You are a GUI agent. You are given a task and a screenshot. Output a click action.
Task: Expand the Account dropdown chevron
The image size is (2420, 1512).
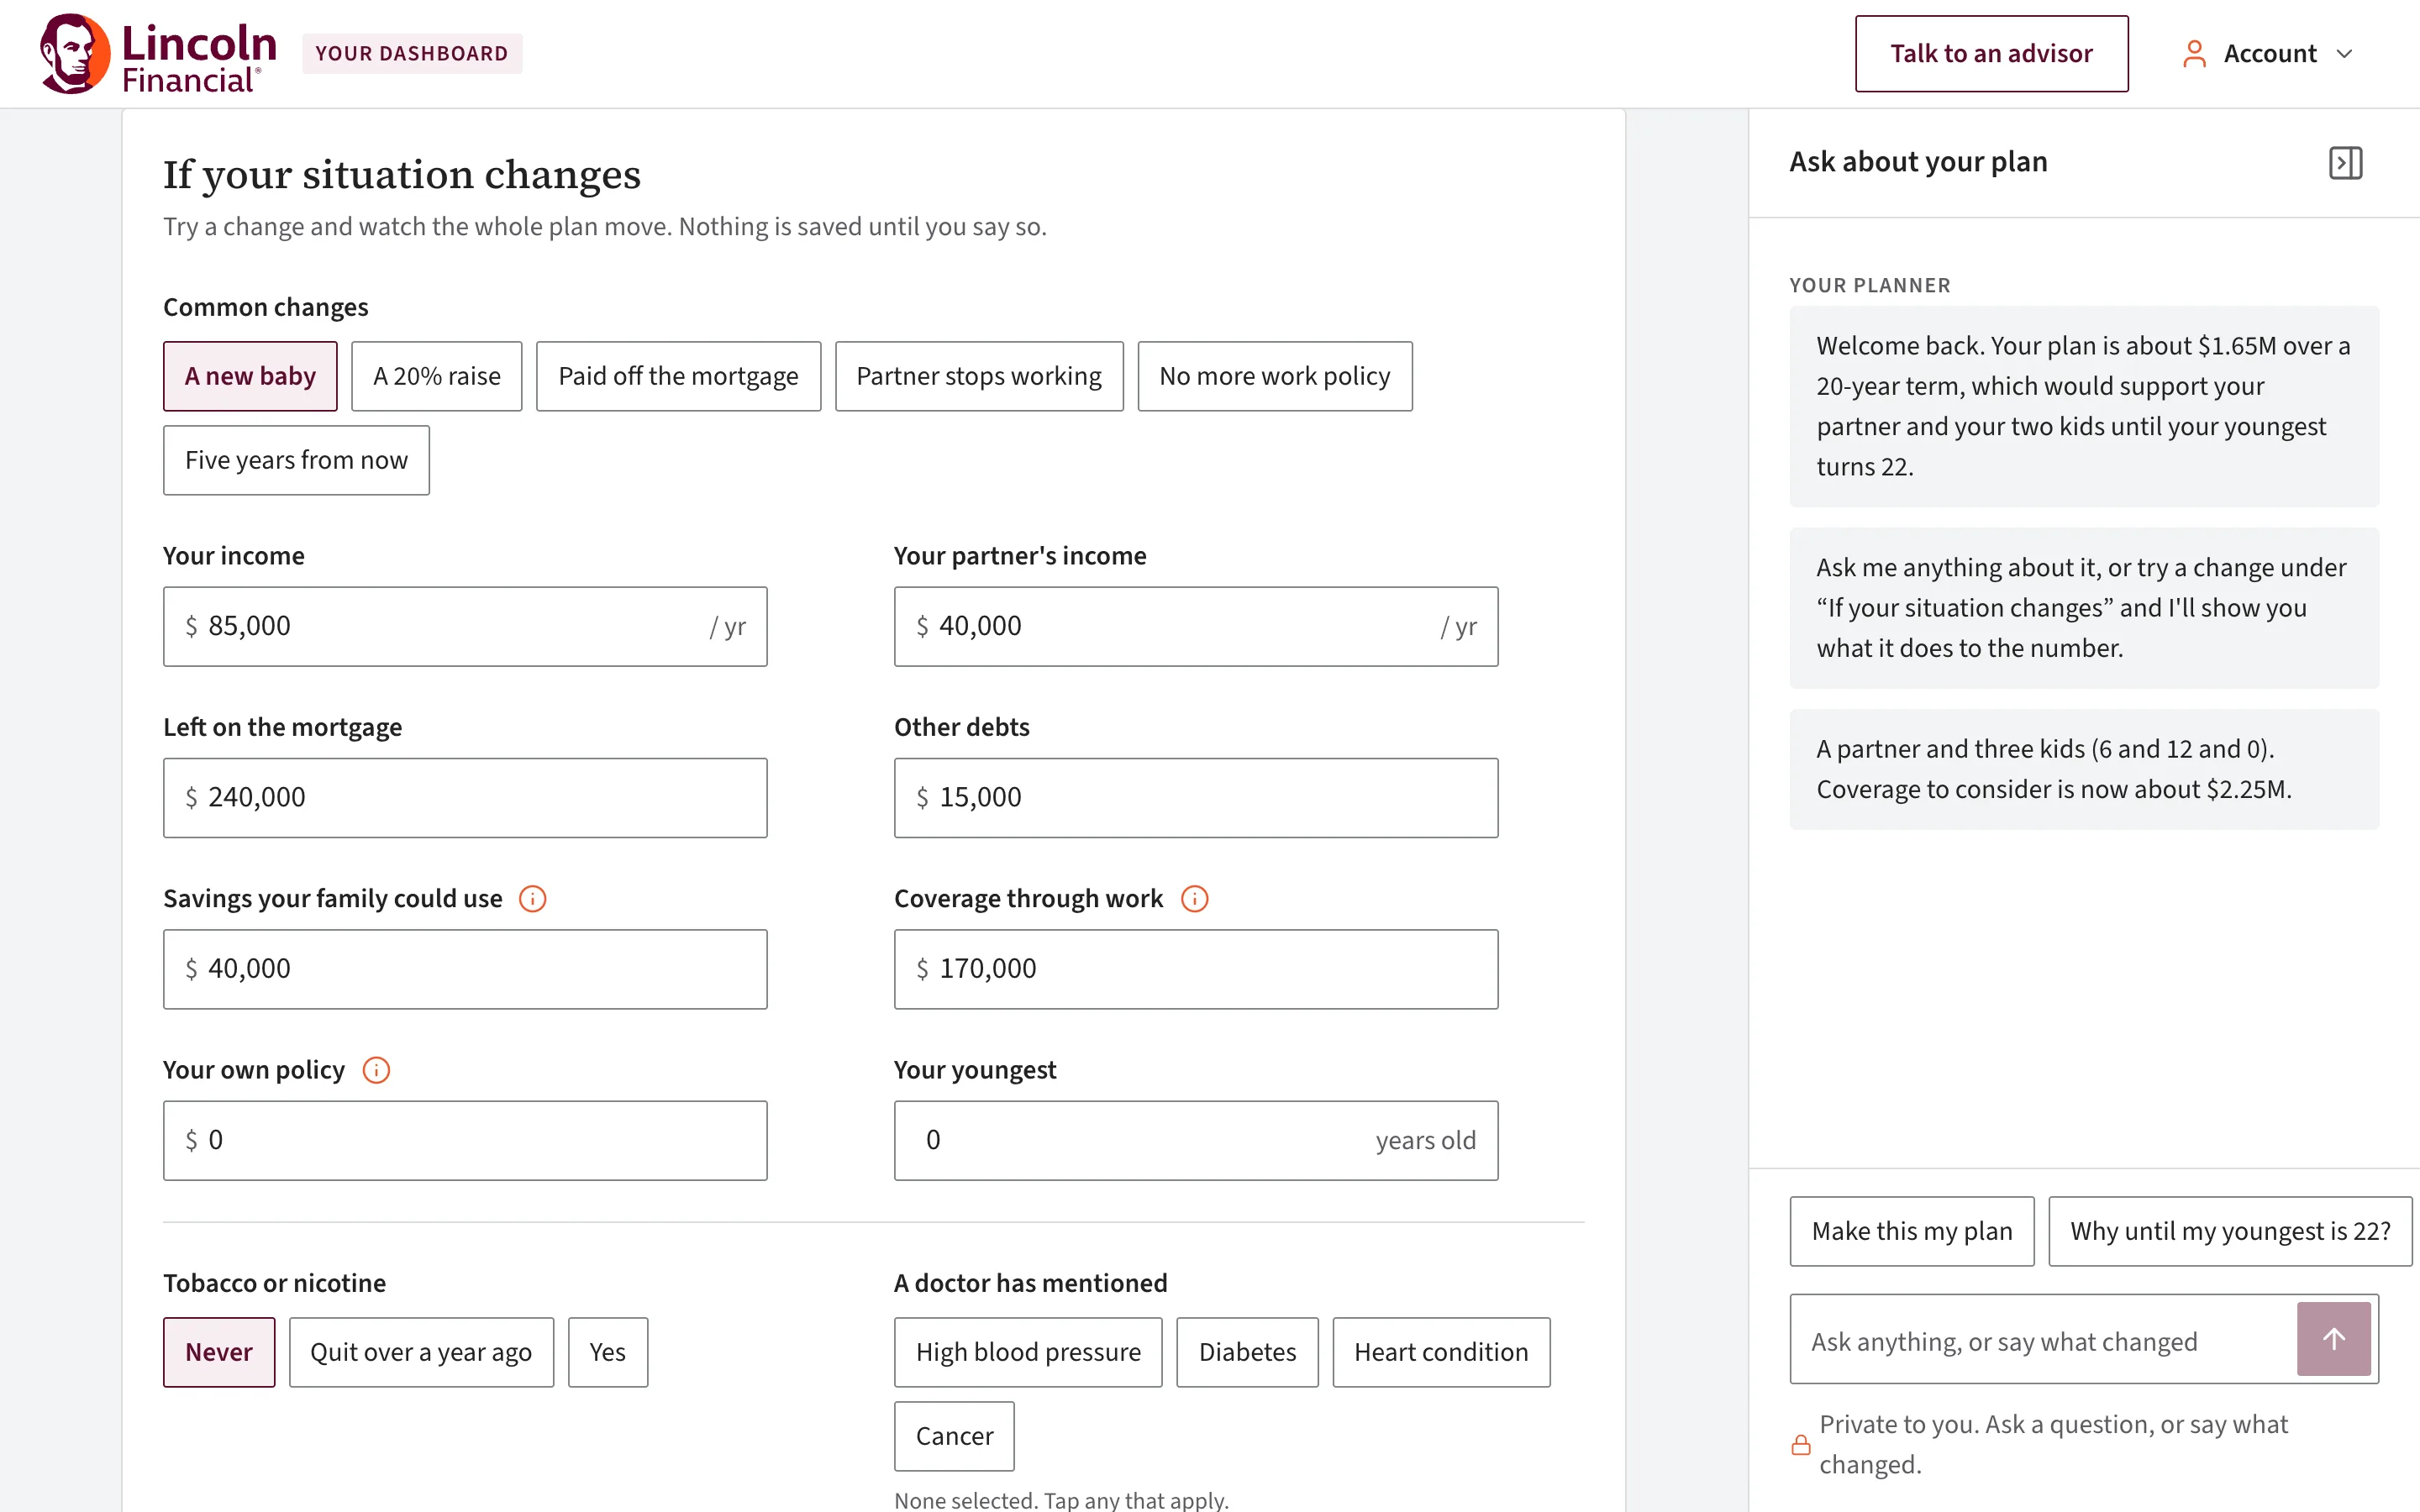click(2344, 54)
